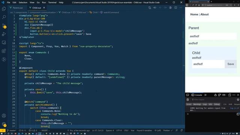Click browser back button
This screenshot has height=135, width=240.
tap(187, 5)
